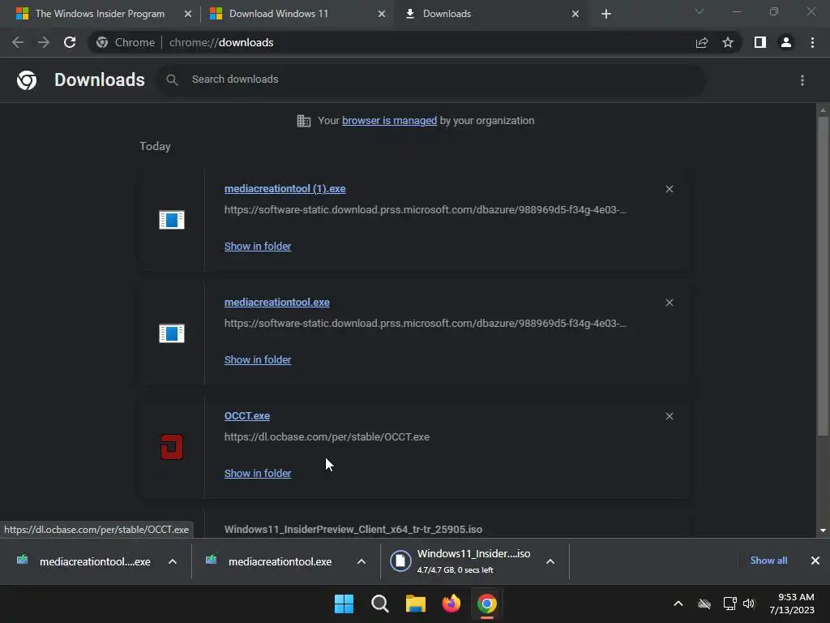Open the browser is managed link
830x623 pixels.
pos(390,121)
